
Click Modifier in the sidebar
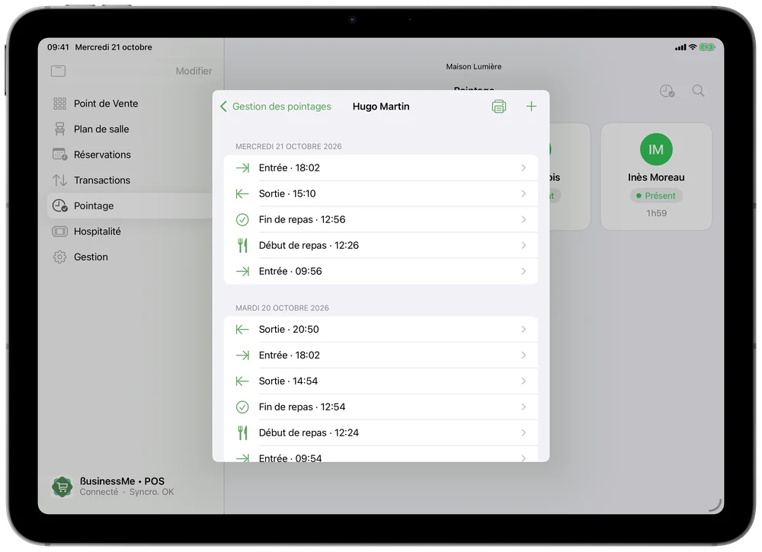pos(194,71)
